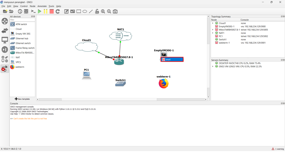
Task: Toggle the add a link cable tool
Action: (x=5, y=69)
